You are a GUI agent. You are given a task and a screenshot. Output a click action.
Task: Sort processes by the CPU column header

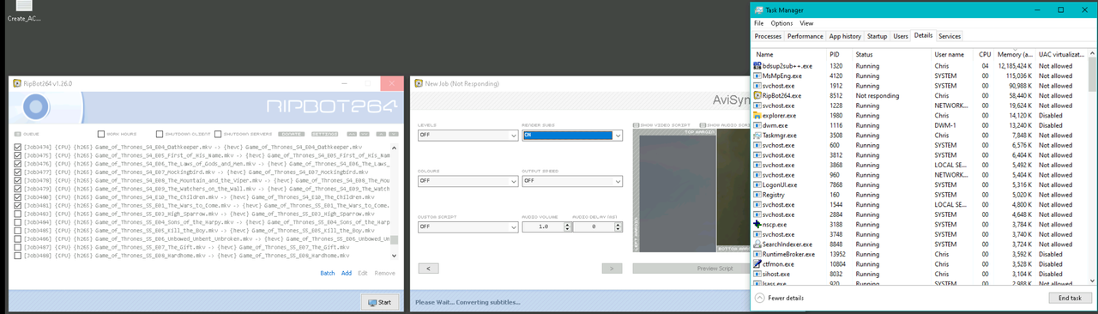985,54
